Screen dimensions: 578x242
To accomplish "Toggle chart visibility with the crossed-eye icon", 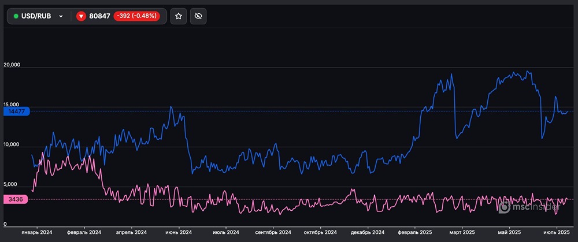I will click(198, 16).
